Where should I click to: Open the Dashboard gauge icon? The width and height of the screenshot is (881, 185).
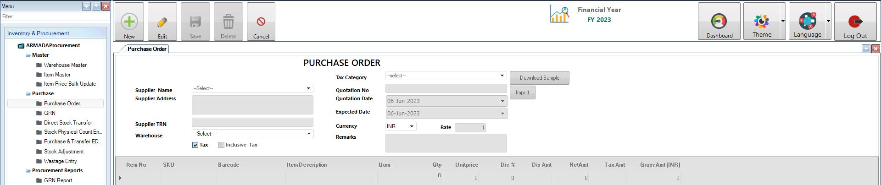tap(719, 21)
